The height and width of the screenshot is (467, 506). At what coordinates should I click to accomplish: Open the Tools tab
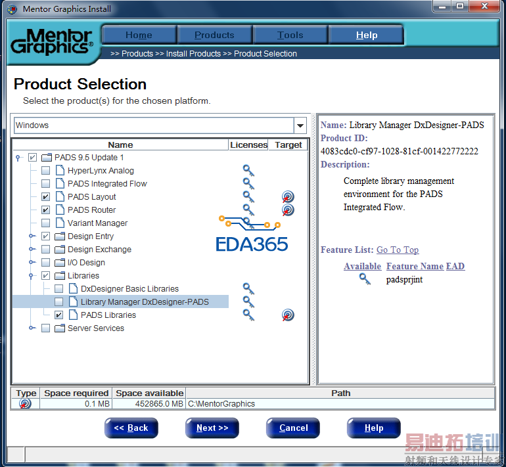290,35
